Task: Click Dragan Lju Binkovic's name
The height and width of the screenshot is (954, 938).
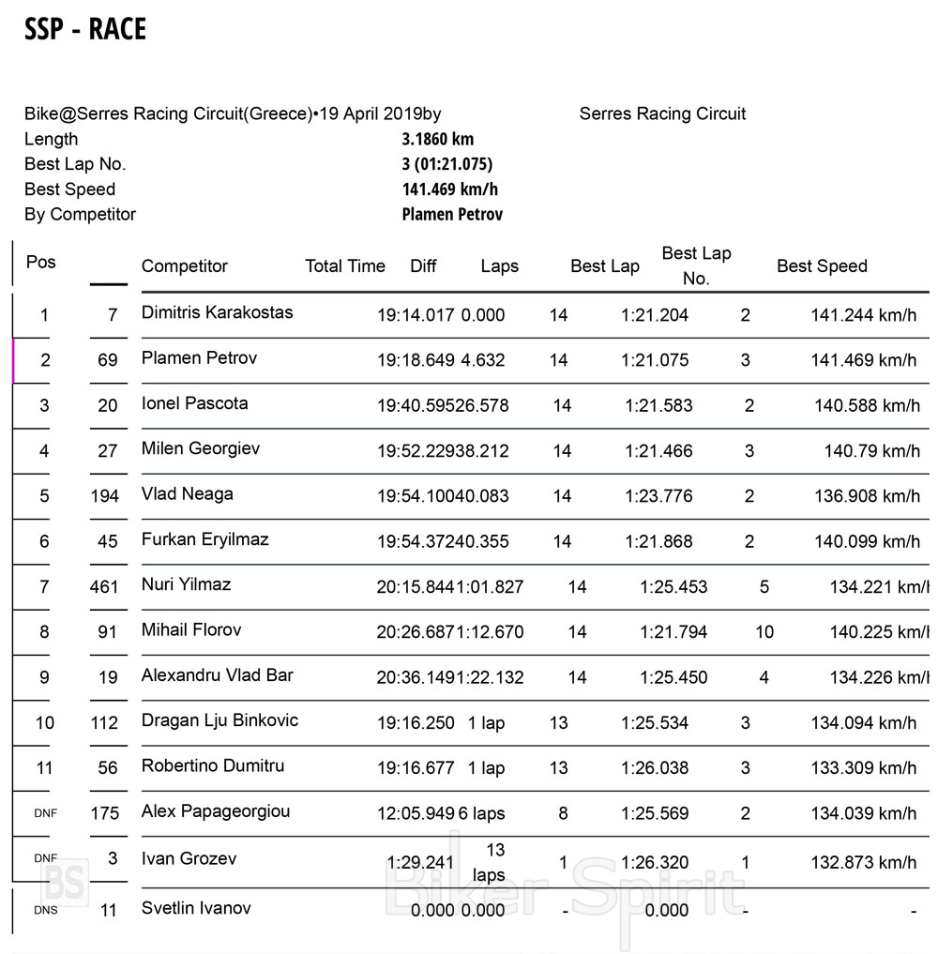Action: tap(219, 720)
